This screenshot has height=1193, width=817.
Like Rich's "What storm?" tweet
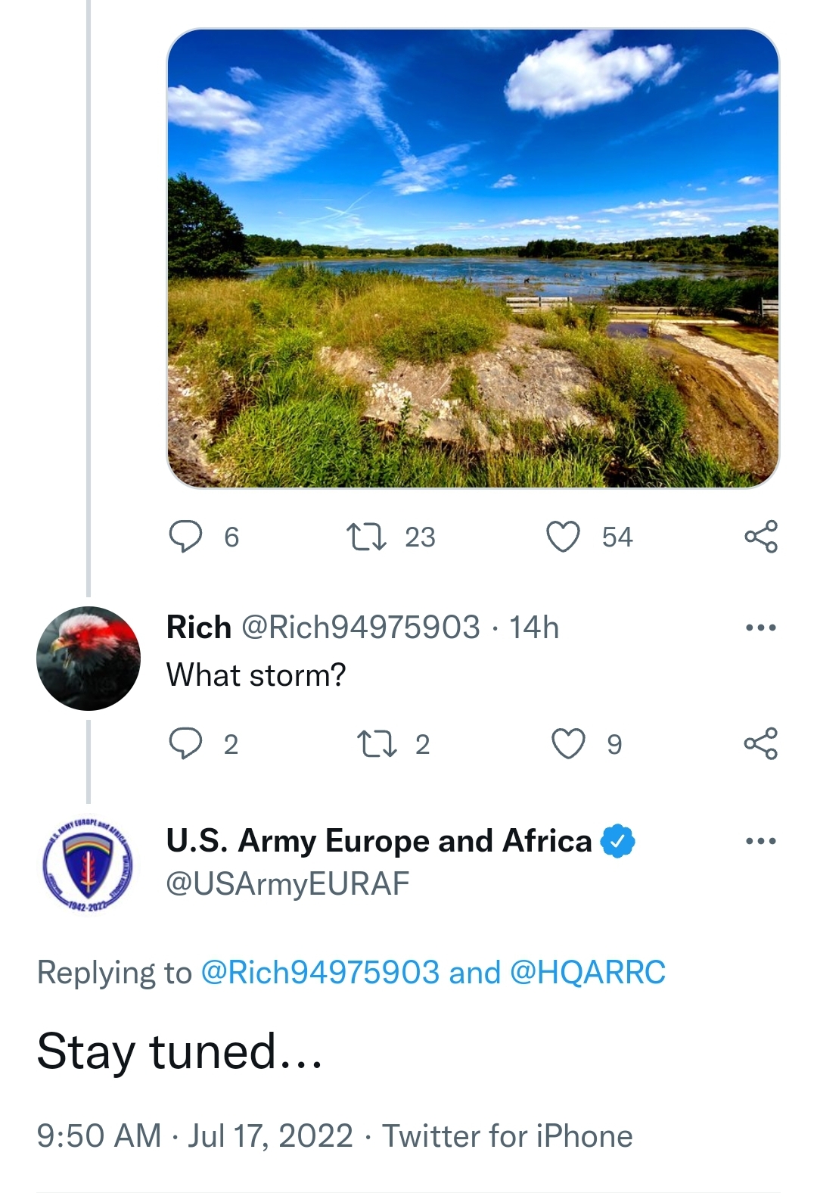[x=568, y=743]
